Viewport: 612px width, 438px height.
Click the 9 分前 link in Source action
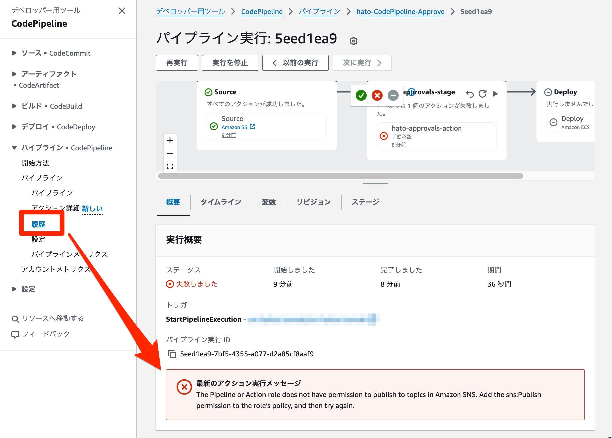[x=229, y=135]
